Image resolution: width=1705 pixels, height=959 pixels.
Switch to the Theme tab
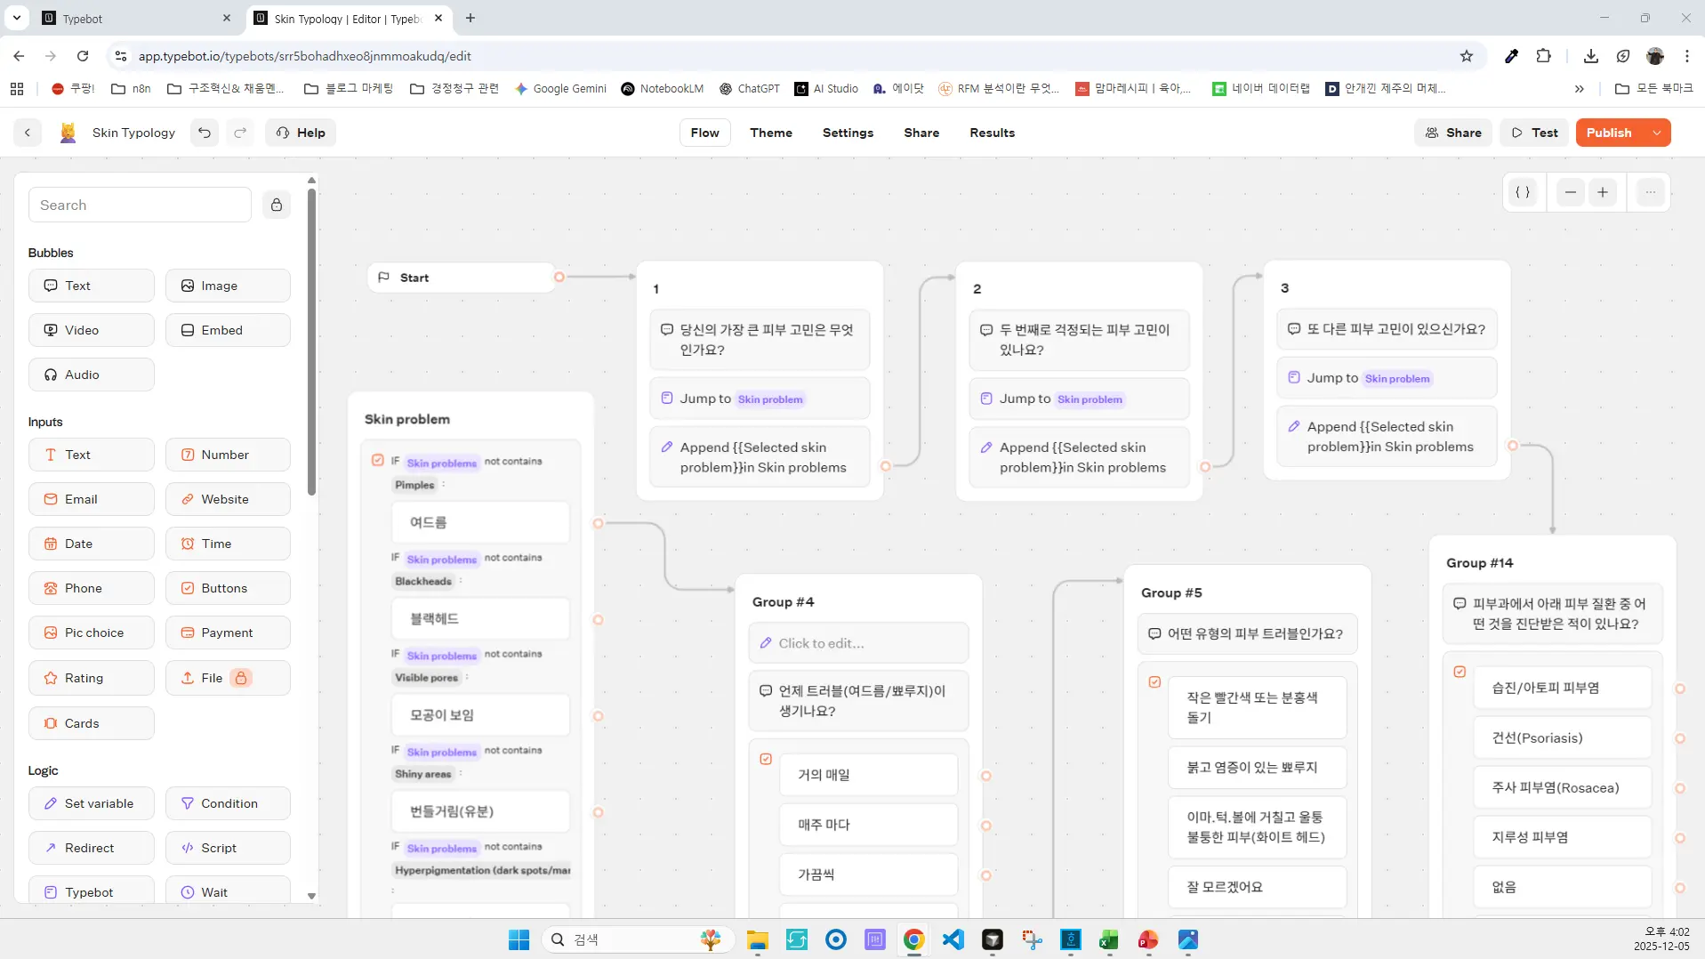pos(770,133)
